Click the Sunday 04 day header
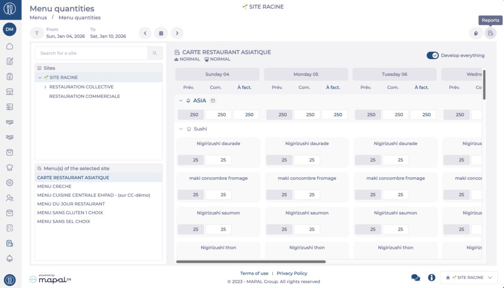Screen dimensions: 504x288 pyautogui.click(x=217, y=74)
